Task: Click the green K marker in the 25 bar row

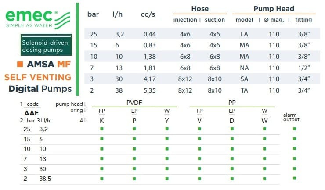Action: (102, 129)
